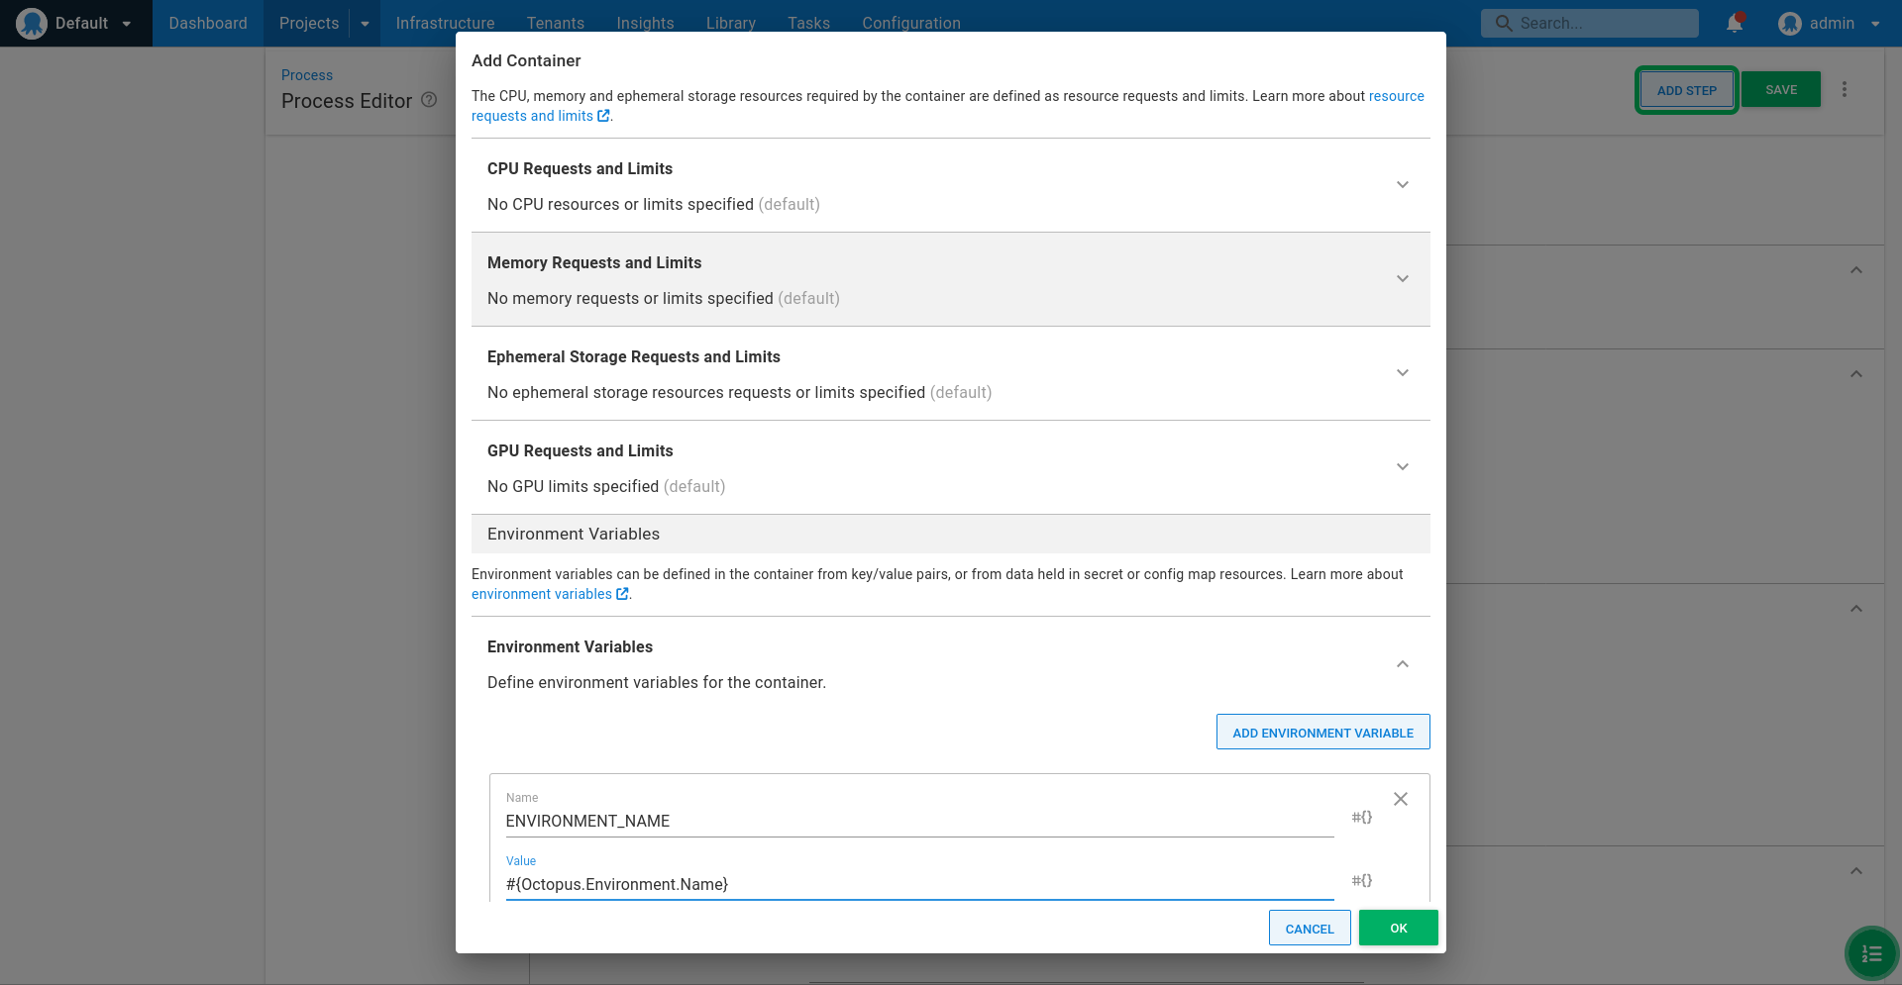Screen dimensions: 1902x985
Task: Click the 'No GPU limits specified' text
Action: [573, 486]
